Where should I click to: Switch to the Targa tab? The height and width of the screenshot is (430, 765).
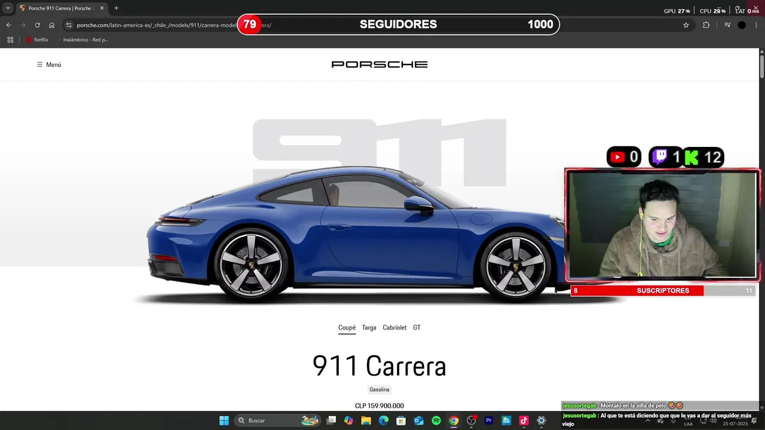click(369, 328)
